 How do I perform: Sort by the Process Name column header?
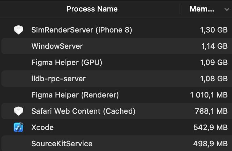click(x=92, y=9)
